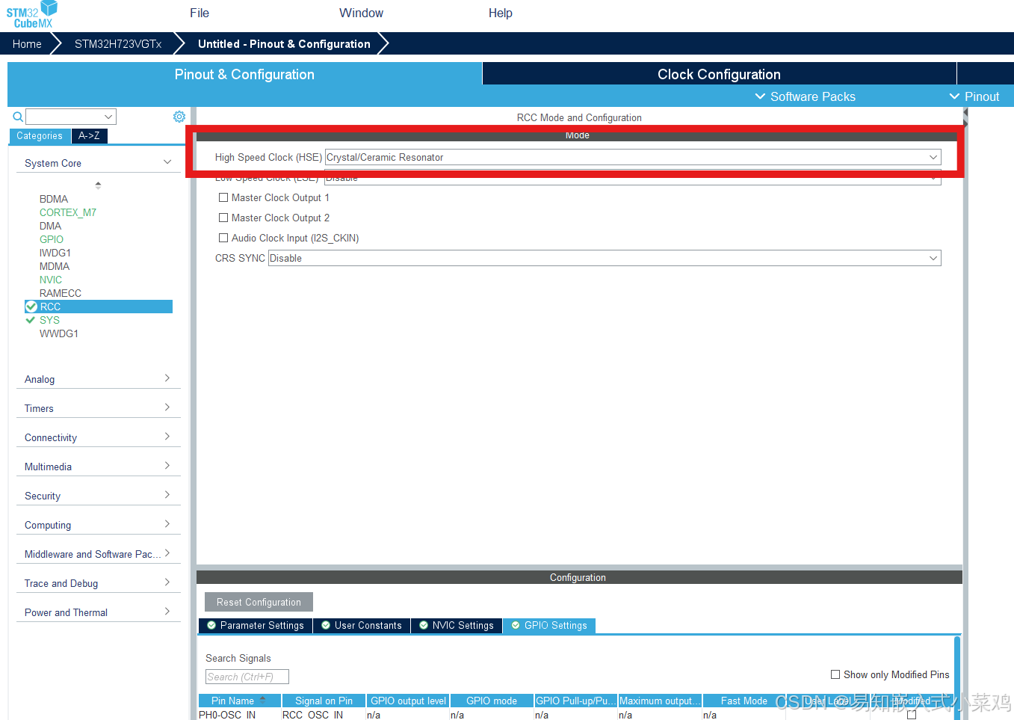Select BDMA in System Core list
This screenshot has height=720, width=1014.
coord(54,199)
